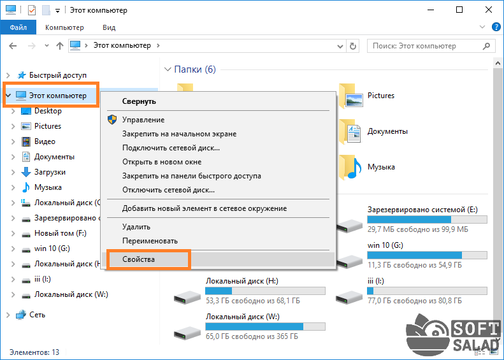Click the back navigation arrow
This screenshot has height=360, width=504.
[x=13, y=46]
